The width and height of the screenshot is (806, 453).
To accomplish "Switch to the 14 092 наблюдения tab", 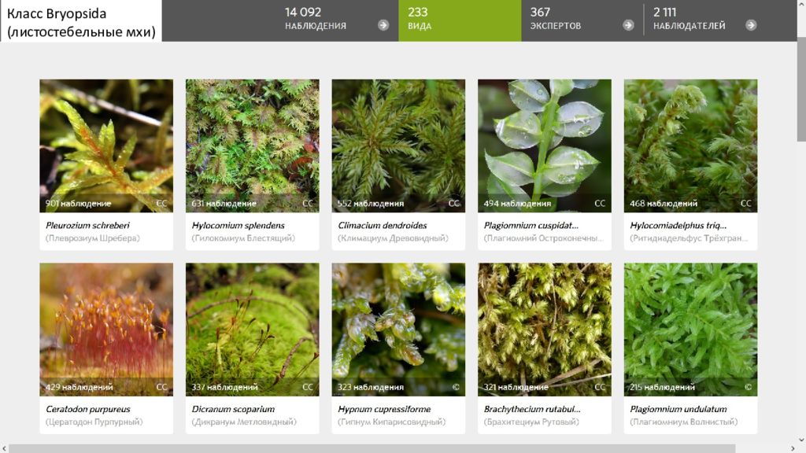I will [x=337, y=20].
